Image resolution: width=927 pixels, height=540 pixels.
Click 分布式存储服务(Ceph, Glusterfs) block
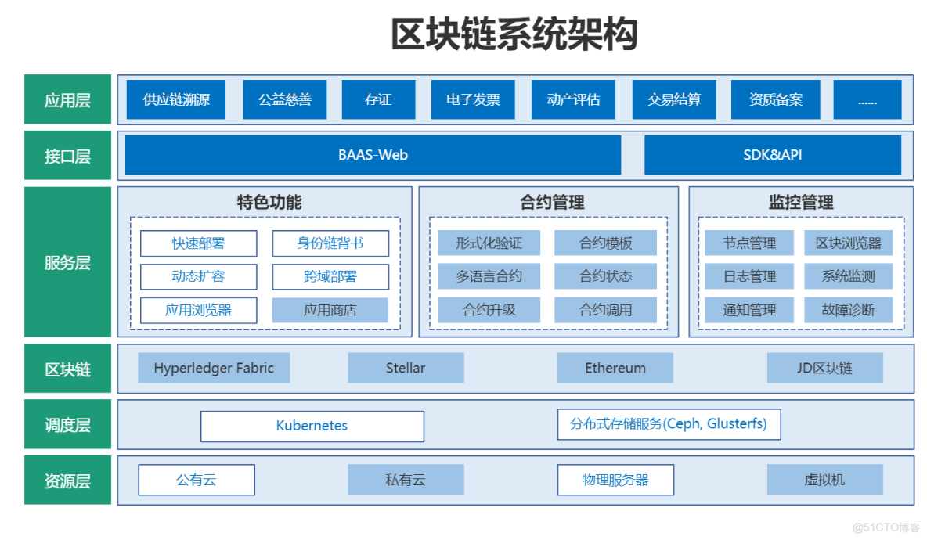click(x=669, y=424)
